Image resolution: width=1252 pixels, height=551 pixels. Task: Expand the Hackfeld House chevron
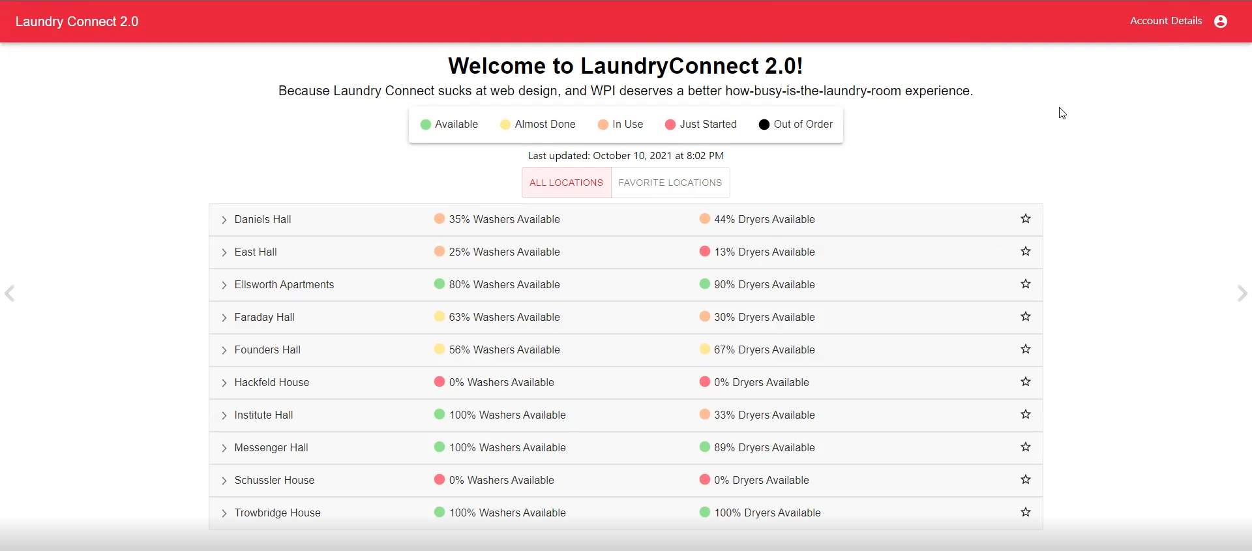tap(224, 383)
